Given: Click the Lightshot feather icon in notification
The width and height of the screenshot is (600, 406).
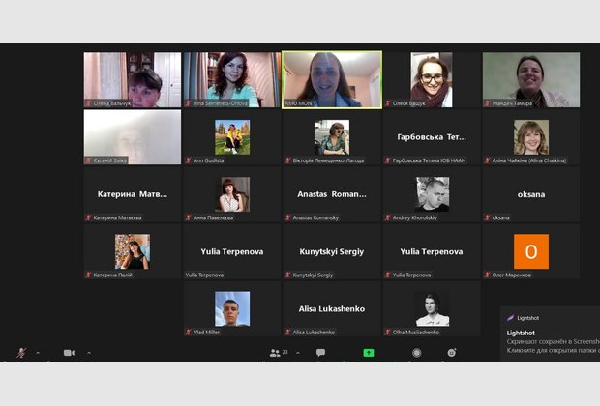Looking at the screenshot, I should (x=510, y=317).
